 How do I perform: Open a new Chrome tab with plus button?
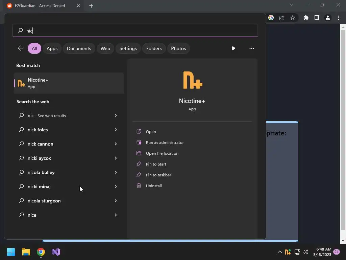coord(91,6)
